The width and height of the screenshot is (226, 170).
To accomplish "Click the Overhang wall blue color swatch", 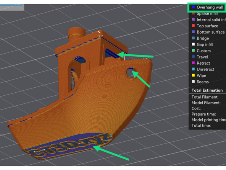I will pos(193,7).
